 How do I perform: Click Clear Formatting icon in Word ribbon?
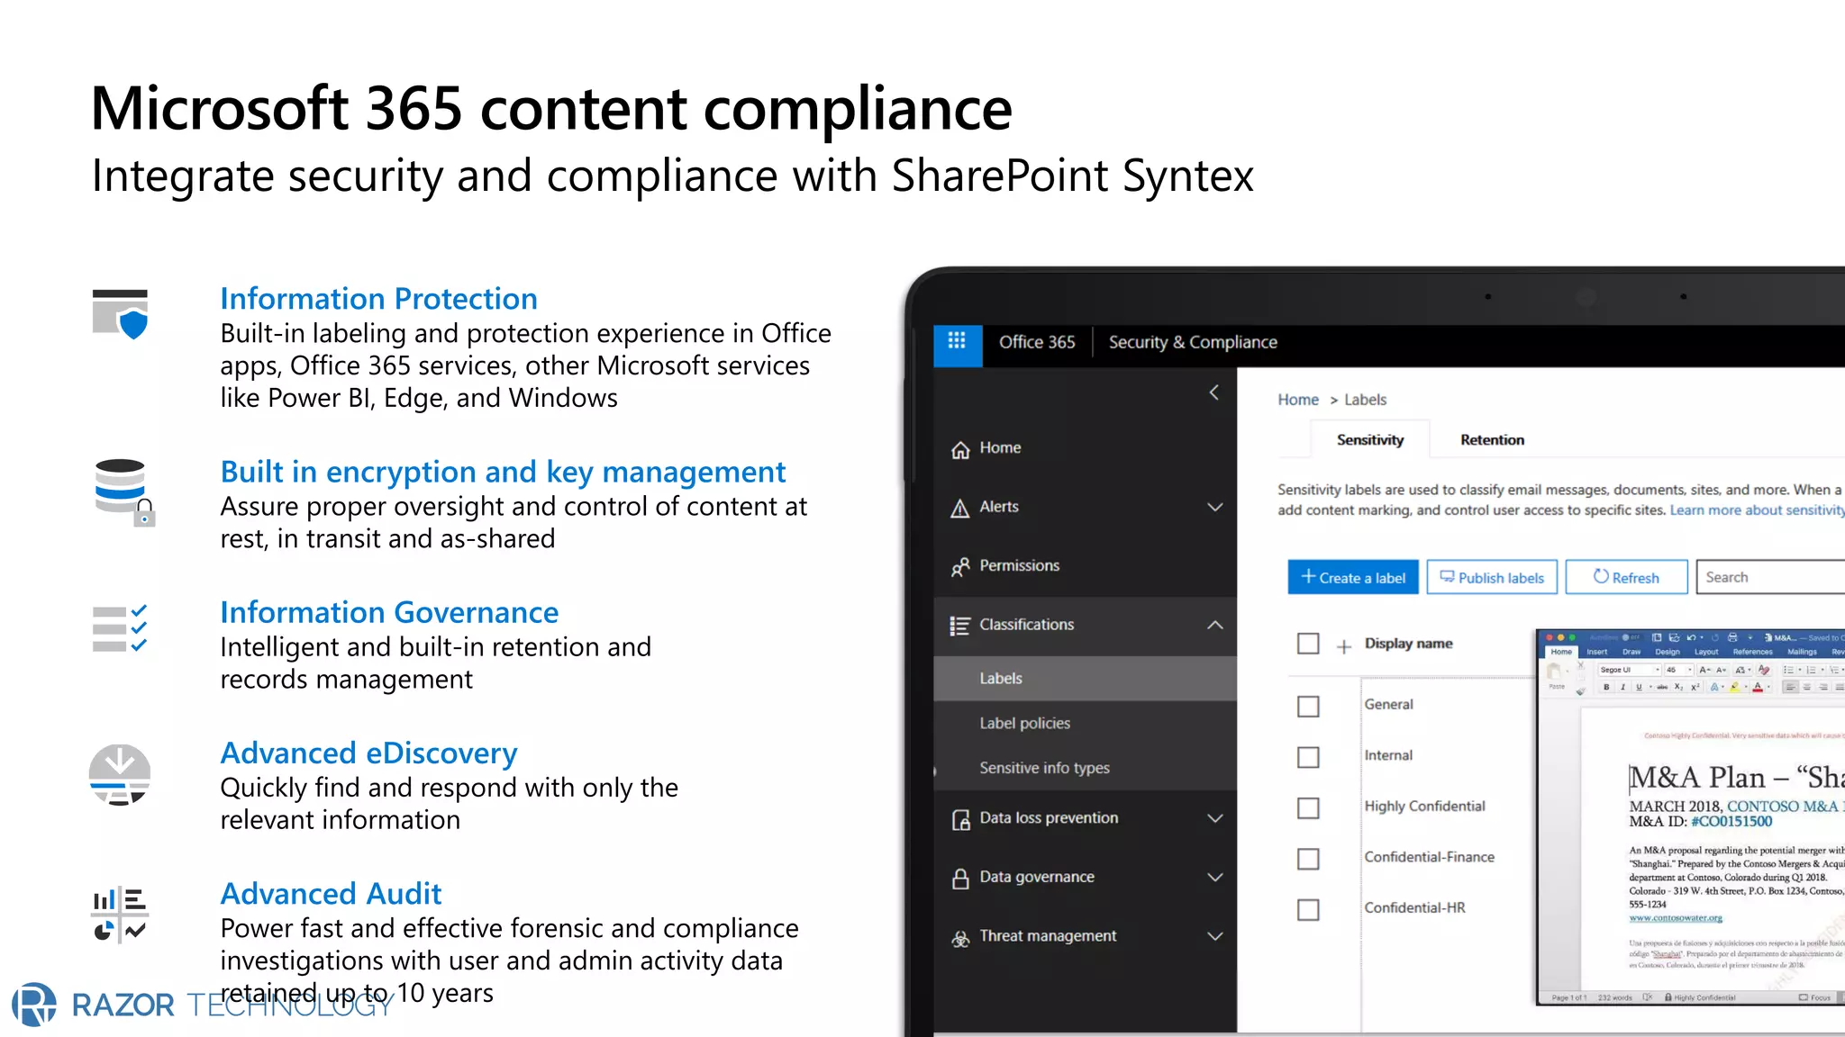tap(1764, 669)
